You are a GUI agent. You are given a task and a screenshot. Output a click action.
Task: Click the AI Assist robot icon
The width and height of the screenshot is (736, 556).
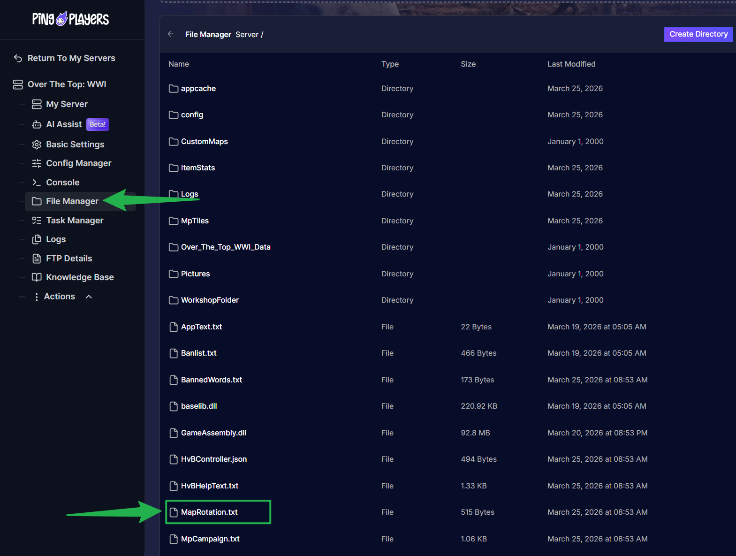[x=37, y=124]
